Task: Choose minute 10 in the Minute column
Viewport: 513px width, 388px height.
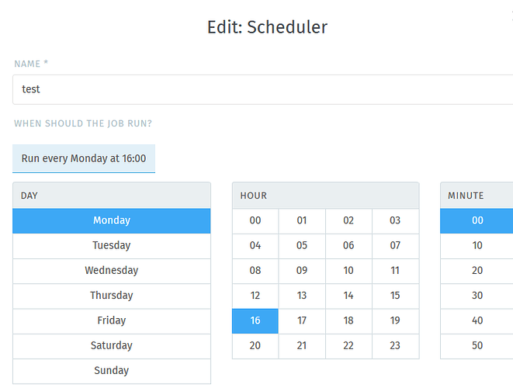Action: click(x=477, y=246)
